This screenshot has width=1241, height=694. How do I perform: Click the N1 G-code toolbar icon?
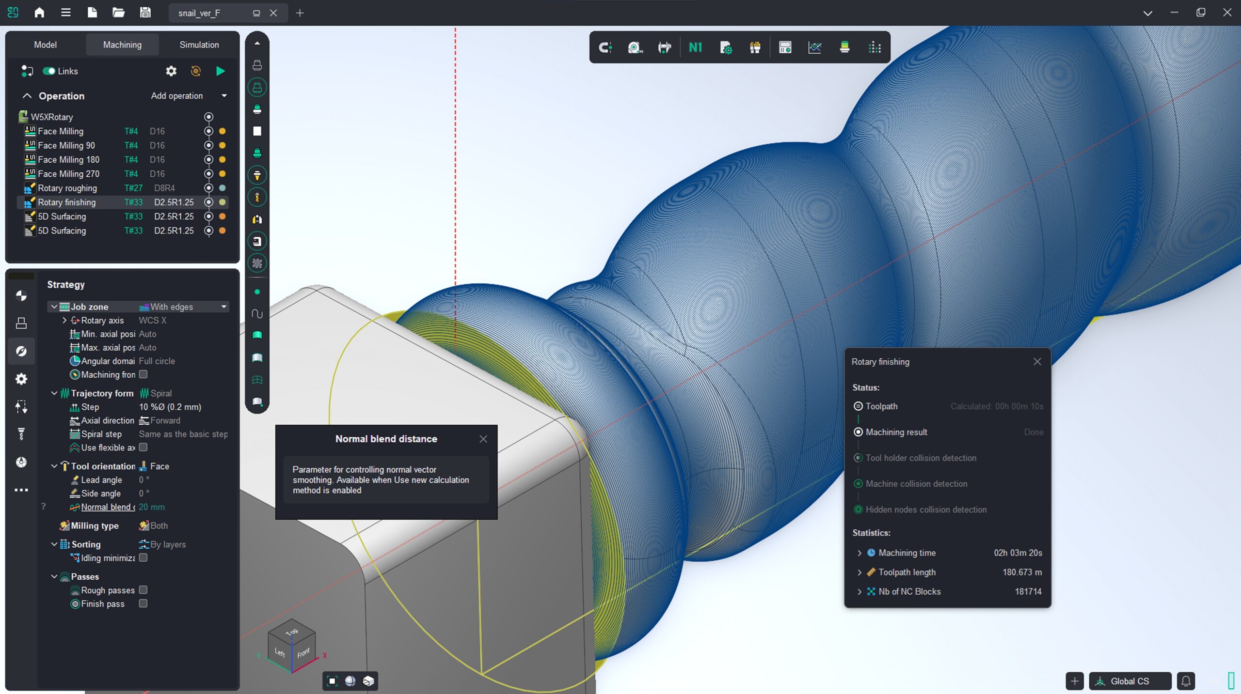tap(695, 47)
